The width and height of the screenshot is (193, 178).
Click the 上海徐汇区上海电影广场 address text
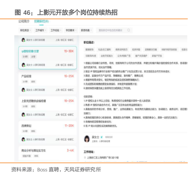[103, 158]
